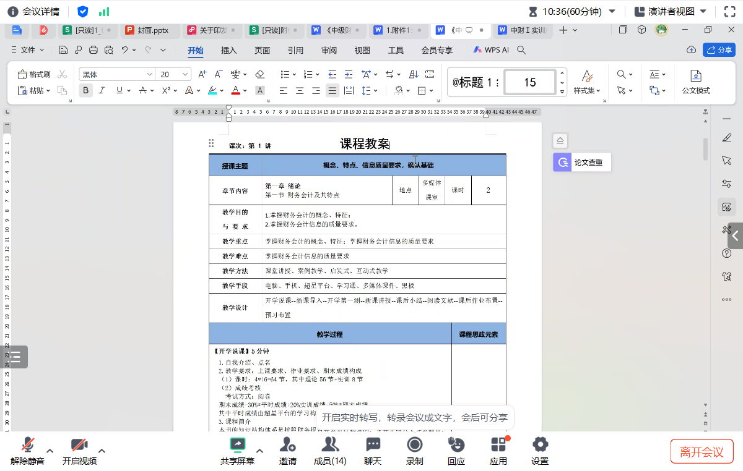Open the meeting Settings gear
This screenshot has height=471, width=743.
[x=540, y=450]
